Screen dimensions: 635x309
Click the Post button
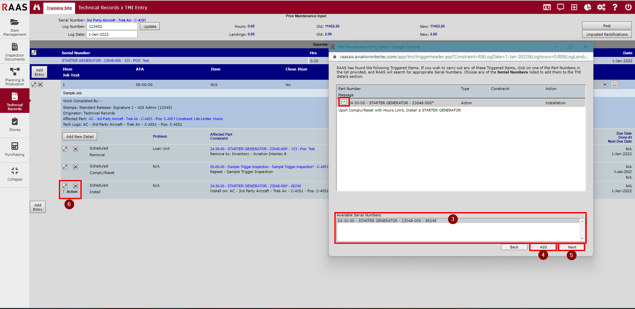coord(607,26)
